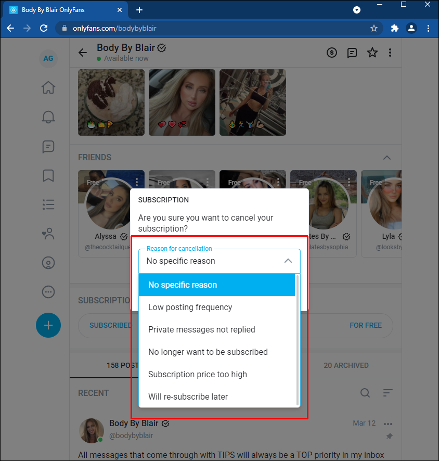Open the Oreo dessert thumbnail

pyautogui.click(x=111, y=103)
